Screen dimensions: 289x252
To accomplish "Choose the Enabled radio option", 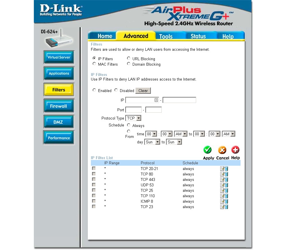I will tap(94, 90).
